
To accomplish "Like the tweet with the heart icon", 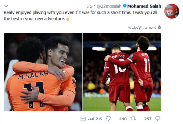I will click(x=108, y=119).
